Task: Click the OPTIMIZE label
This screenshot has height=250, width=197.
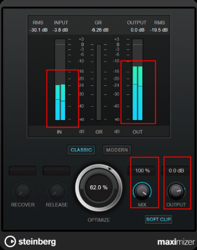Action: 98,220
